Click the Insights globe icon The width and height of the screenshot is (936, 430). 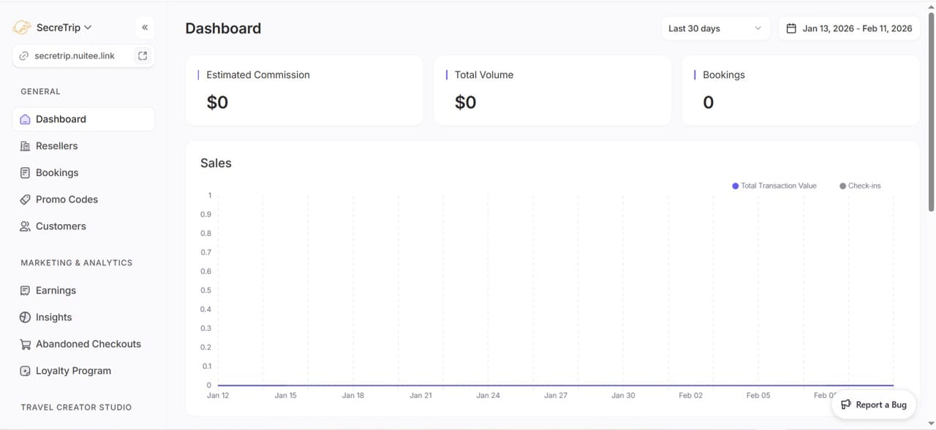(25, 318)
